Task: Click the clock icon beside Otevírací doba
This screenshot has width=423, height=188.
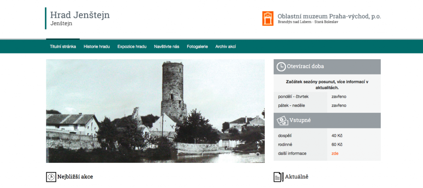Action: pyautogui.click(x=281, y=67)
